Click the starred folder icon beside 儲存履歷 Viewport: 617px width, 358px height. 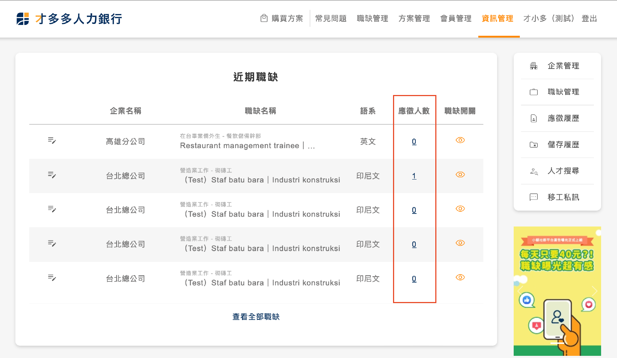[534, 145]
